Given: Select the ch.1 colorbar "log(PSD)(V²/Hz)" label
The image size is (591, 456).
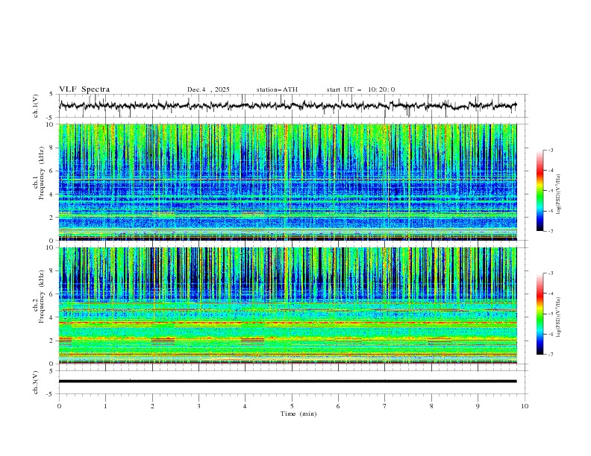Looking at the screenshot, I should [x=558, y=194].
